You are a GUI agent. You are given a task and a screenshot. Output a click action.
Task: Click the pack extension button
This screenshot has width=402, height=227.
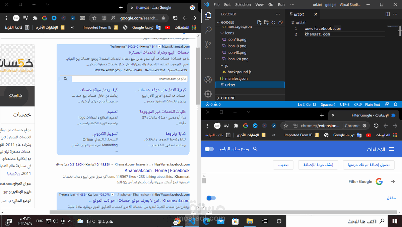318,165
